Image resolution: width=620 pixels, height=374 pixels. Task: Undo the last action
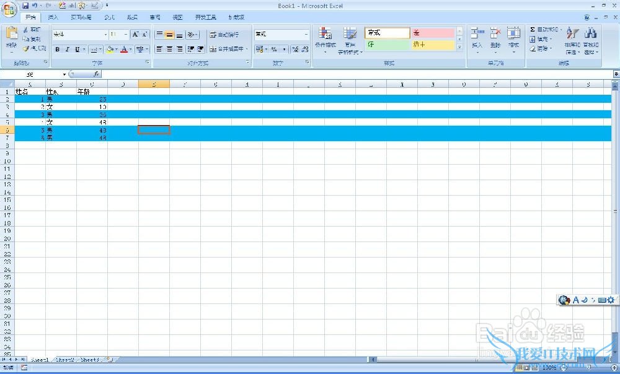(35, 6)
